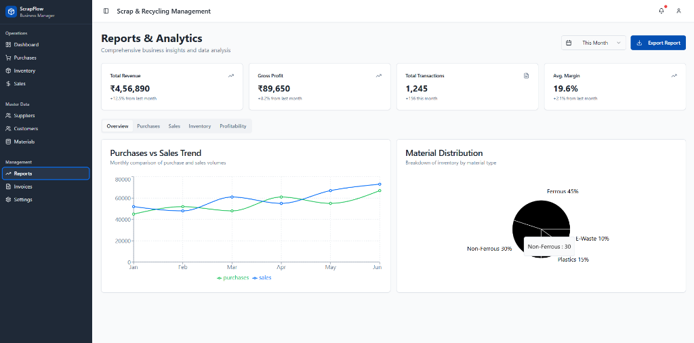Go to Purchases in the sidebar
The width and height of the screenshot is (694, 343).
point(46,58)
